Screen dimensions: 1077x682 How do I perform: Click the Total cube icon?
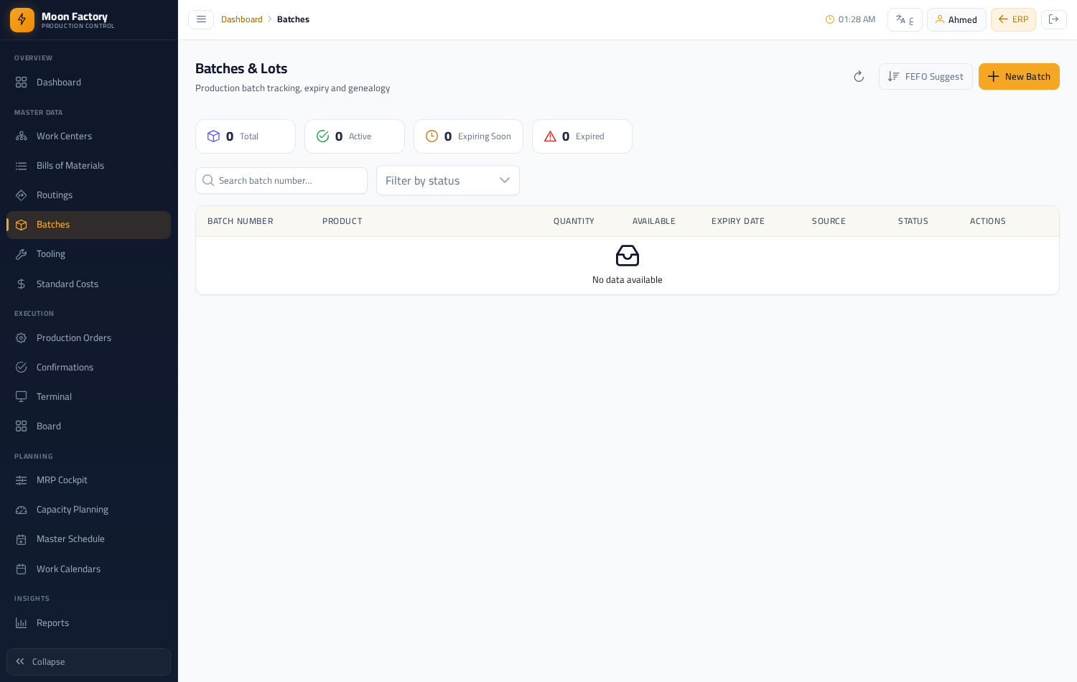pos(213,136)
